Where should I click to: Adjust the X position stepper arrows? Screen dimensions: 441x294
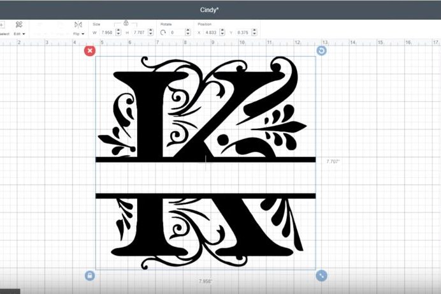pos(222,33)
